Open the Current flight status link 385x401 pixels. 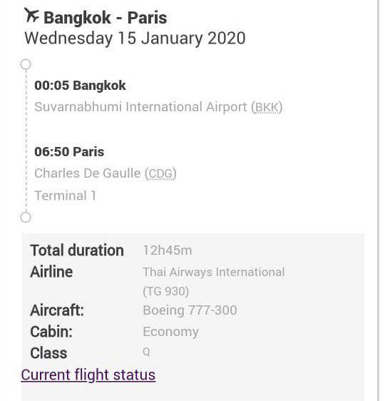pyautogui.click(x=88, y=375)
